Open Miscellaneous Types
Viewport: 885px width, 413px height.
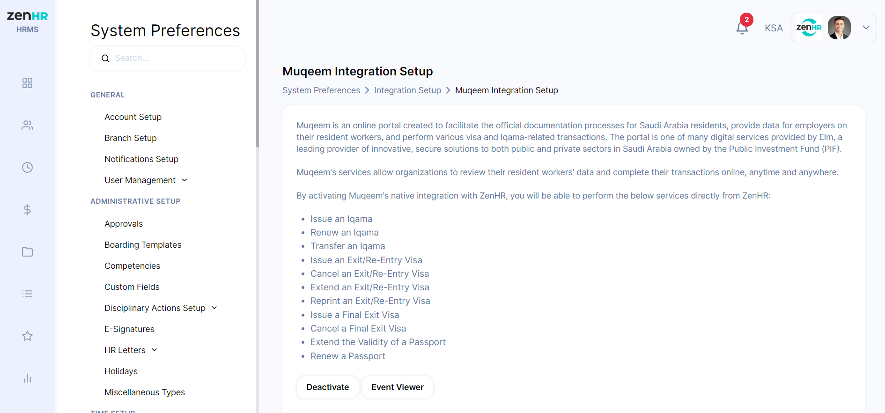point(145,392)
